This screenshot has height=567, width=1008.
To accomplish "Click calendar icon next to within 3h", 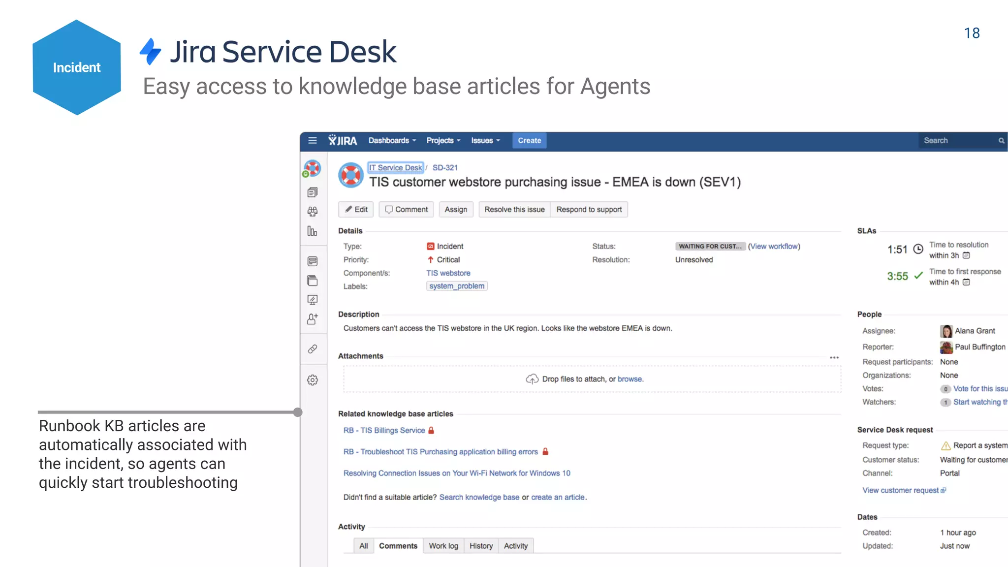I will pyautogui.click(x=967, y=255).
